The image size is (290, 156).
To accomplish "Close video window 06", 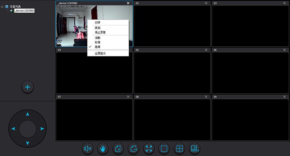I will click(285, 50).
